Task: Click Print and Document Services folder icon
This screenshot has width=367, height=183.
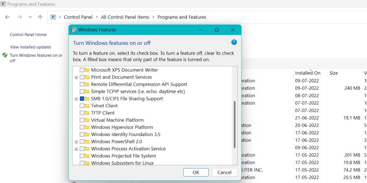Action: tap(87, 77)
